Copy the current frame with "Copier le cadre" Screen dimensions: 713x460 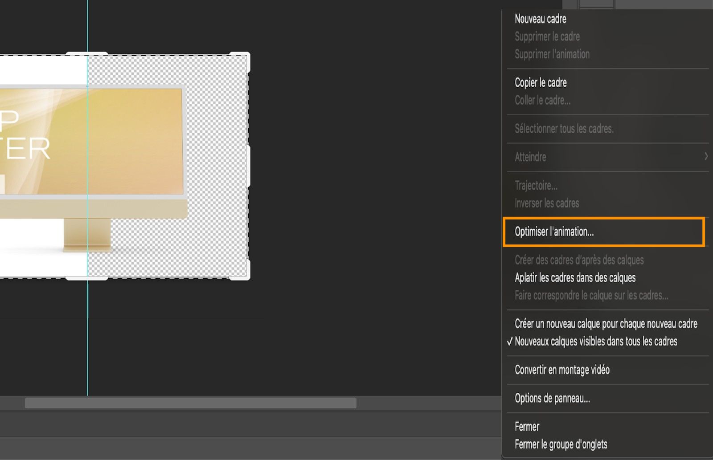click(541, 82)
